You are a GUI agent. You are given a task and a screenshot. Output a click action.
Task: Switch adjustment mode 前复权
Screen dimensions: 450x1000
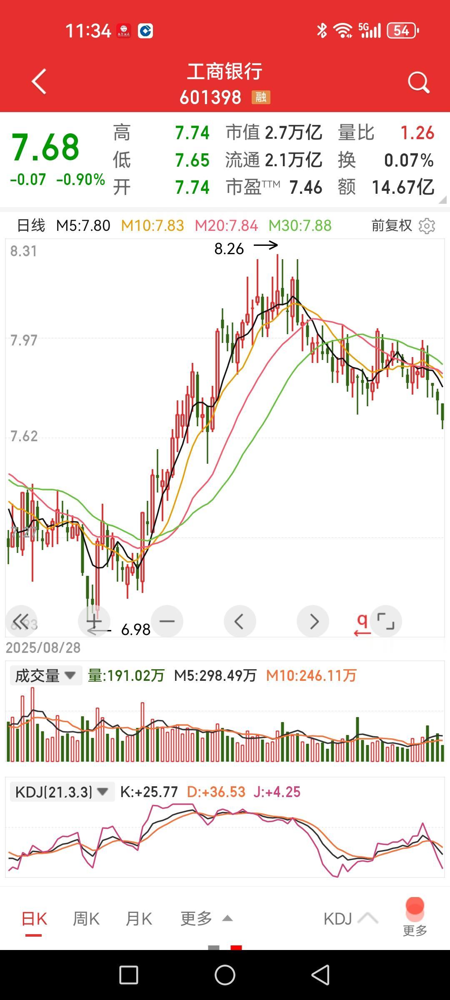392,226
